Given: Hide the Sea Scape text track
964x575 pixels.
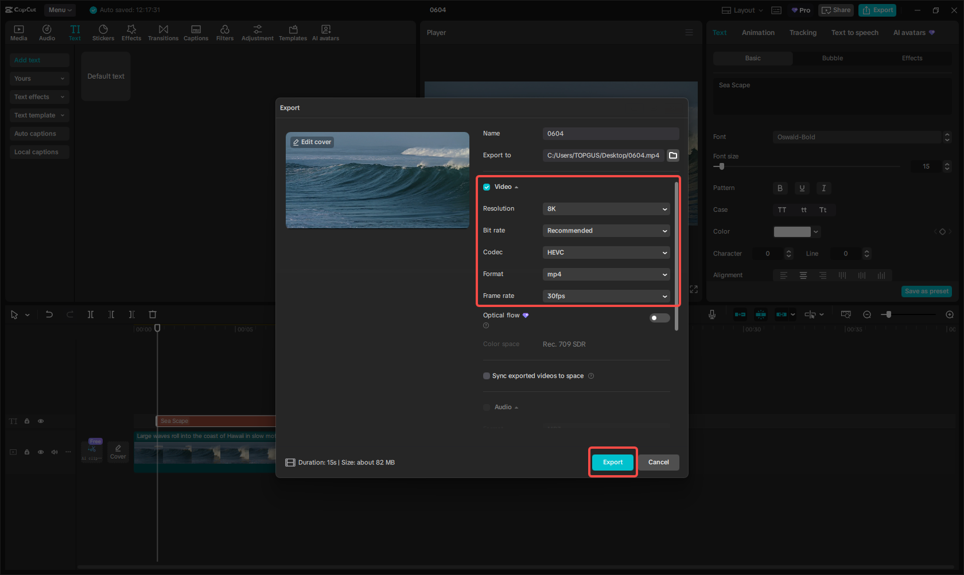Looking at the screenshot, I should pyautogui.click(x=41, y=421).
